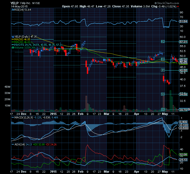Click the 'RSI(14) 51.64' legend text
Image resolution: width=190 pixels, height=174 pixels.
(23, 10)
